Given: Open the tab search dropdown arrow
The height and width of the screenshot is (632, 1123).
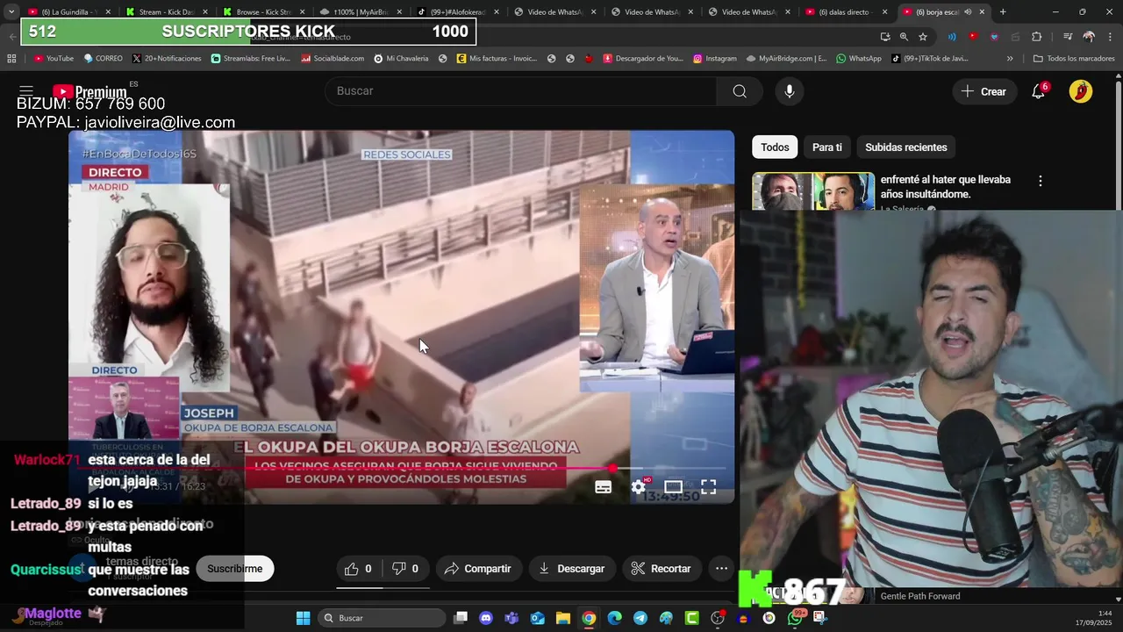Looking at the screenshot, I should point(11,12).
